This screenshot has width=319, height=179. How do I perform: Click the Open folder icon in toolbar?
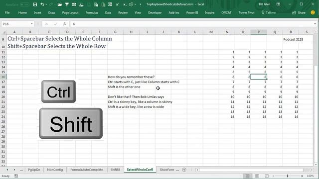point(59,4)
